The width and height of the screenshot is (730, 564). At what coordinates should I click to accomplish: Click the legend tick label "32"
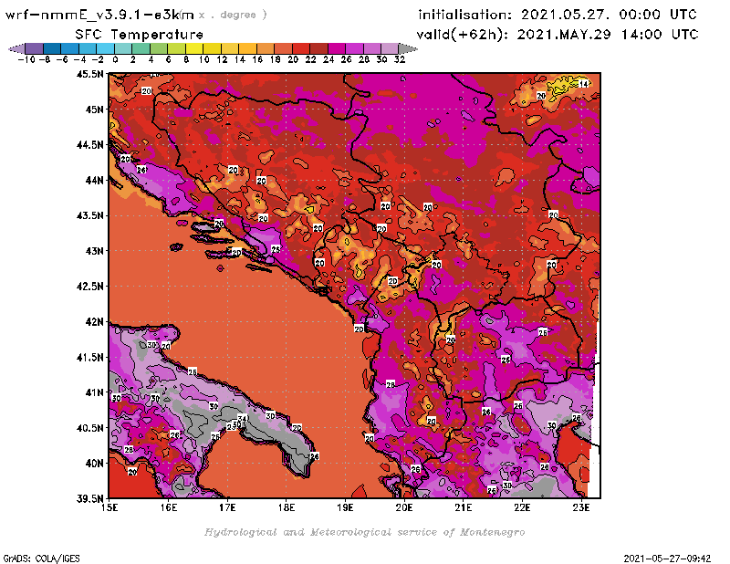tap(400, 59)
